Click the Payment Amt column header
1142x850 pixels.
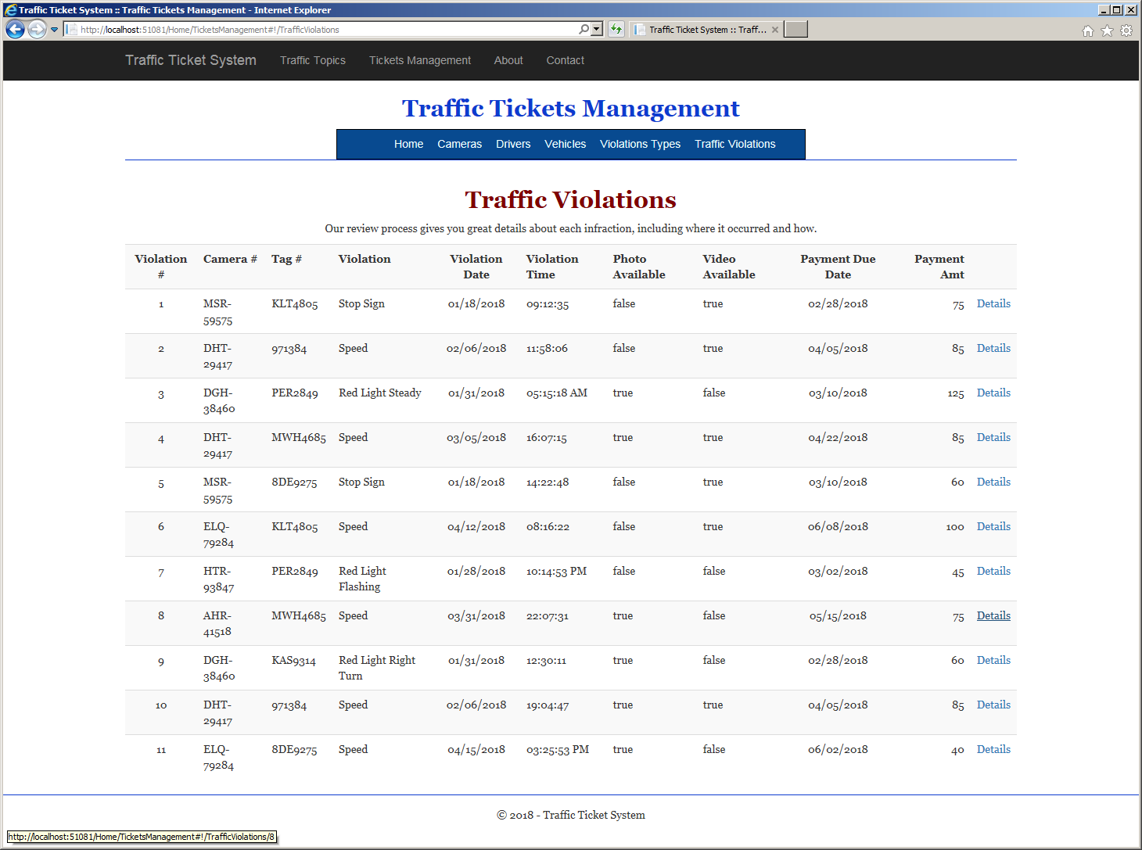pyautogui.click(x=939, y=267)
